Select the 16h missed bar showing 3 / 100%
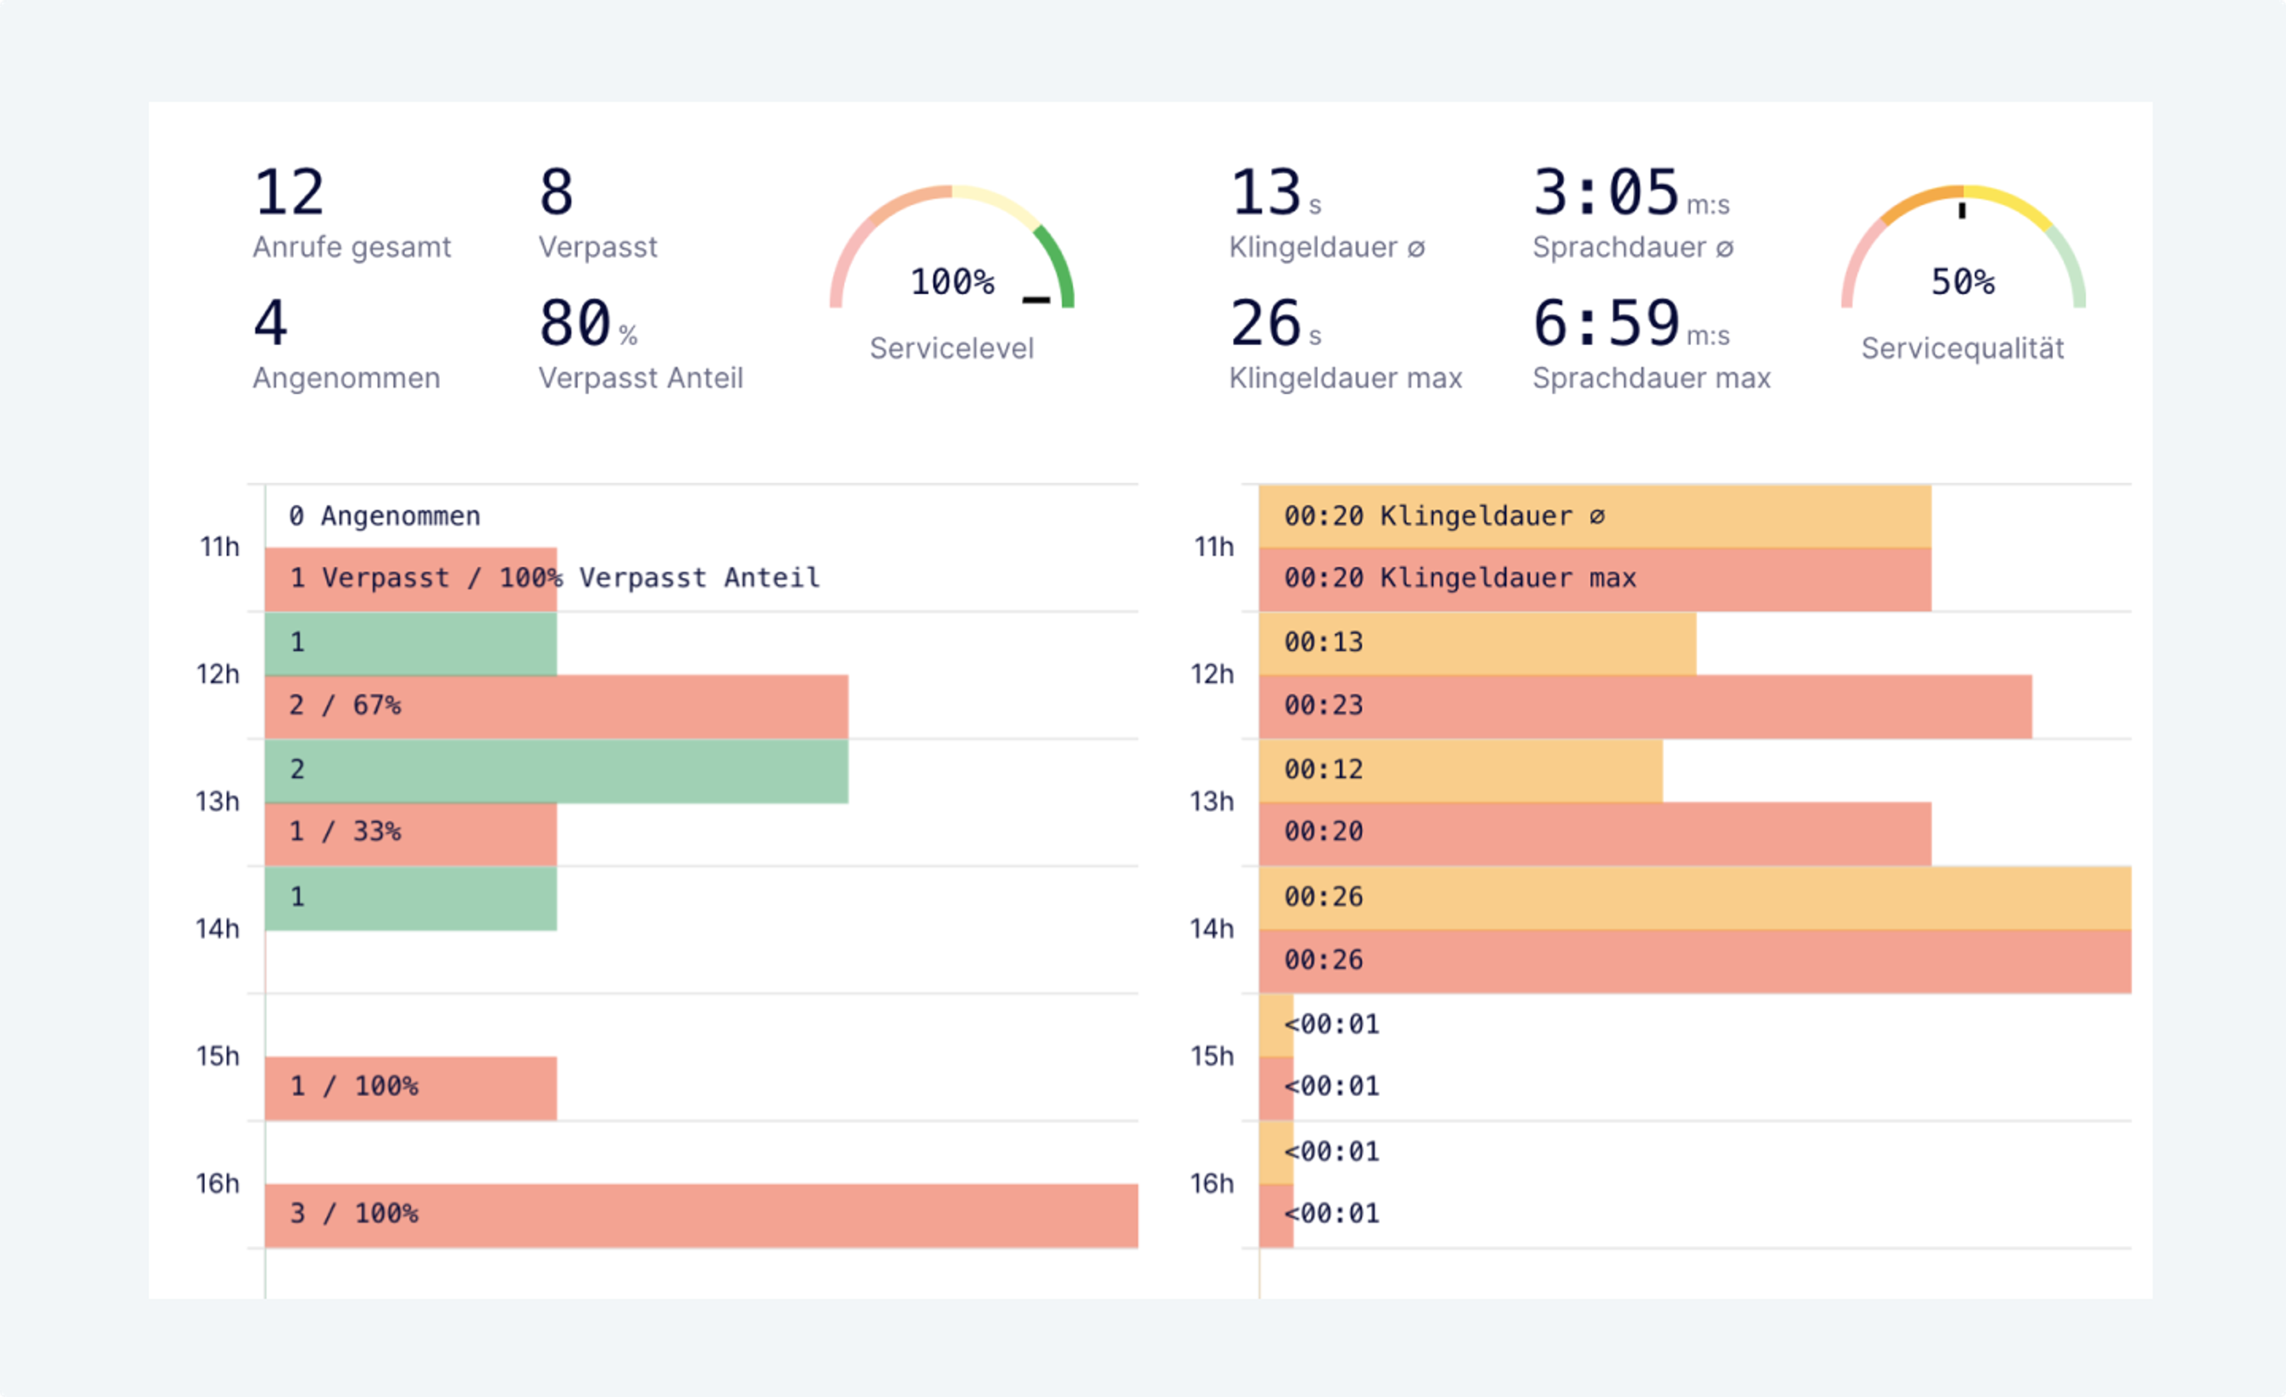2286x1397 pixels. (x=701, y=1214)
